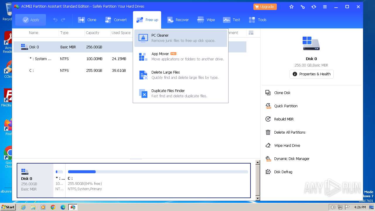
Task: Click the Duplicate Files Finder icon
Action: pos(143,93)
